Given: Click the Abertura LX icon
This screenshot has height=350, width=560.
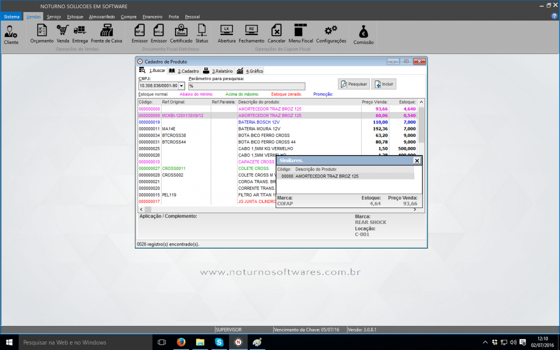Looking at the screenshot, I should click(227, 34).
